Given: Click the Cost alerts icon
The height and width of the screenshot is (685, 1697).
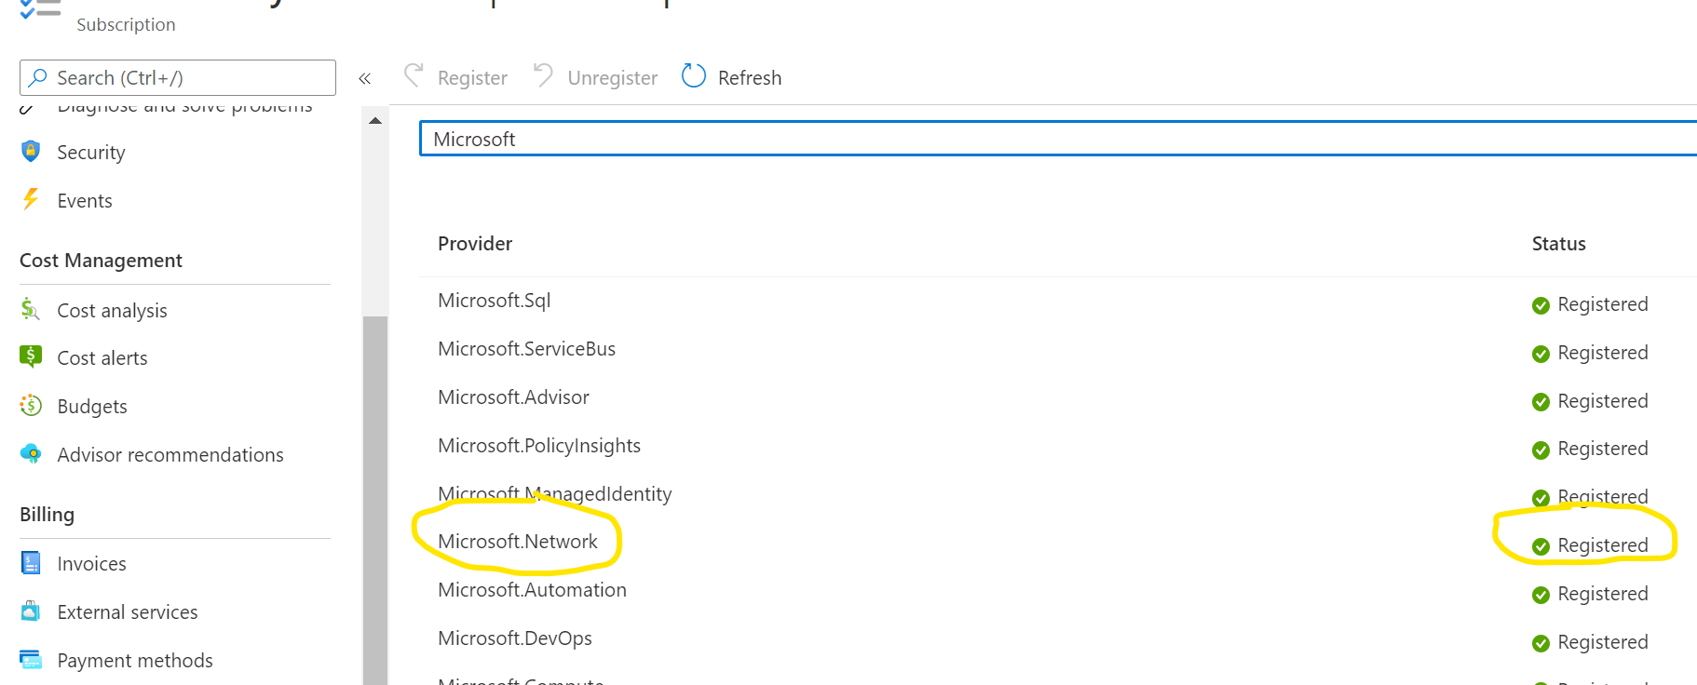Looking at the screenshot, I should click(31, 356).
